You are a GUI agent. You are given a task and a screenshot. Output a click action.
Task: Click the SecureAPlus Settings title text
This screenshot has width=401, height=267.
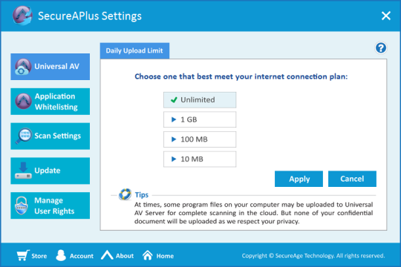(x=90, y=16)
